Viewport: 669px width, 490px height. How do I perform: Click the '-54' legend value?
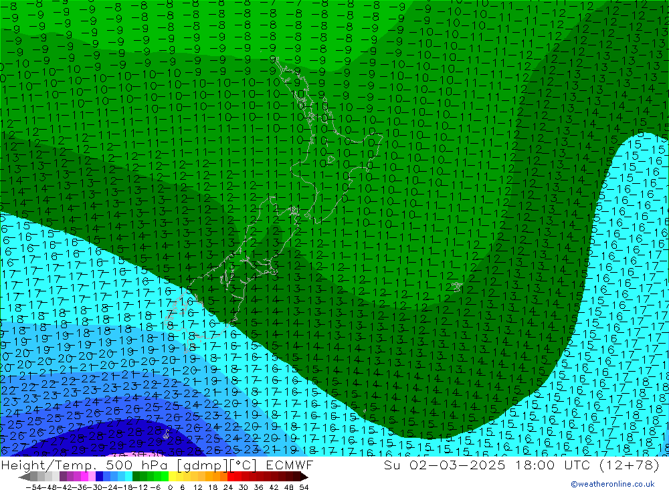click(33, 487)
